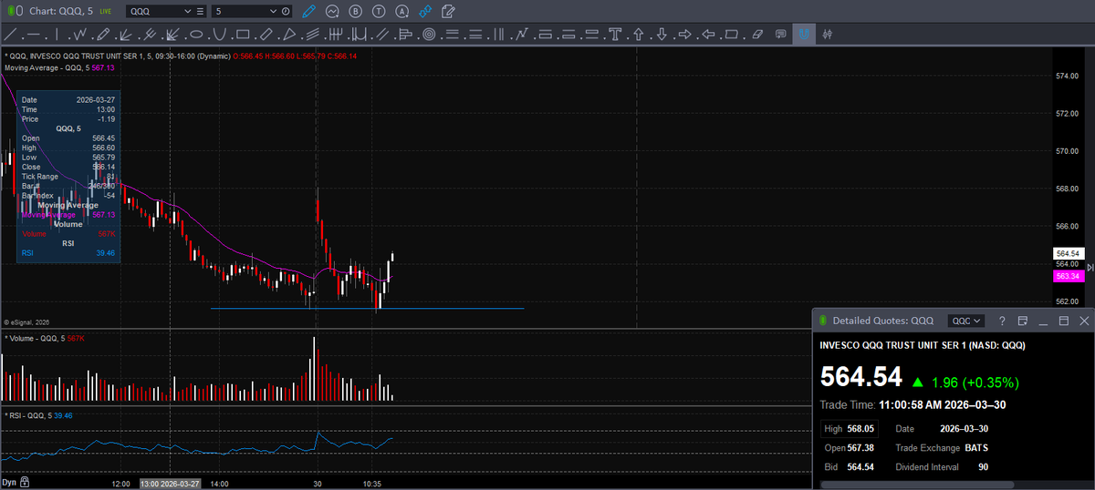The height and width of the screenshot is (490, 1095).
Task: Select the ellipse drawing tool
Action: coord(196,35)
